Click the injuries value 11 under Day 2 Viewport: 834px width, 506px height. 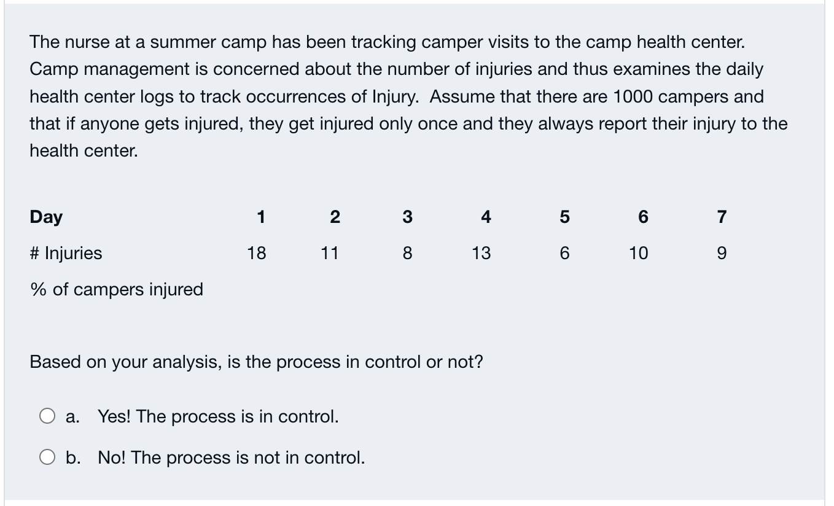pyautogui.click(x=330, y=252)
